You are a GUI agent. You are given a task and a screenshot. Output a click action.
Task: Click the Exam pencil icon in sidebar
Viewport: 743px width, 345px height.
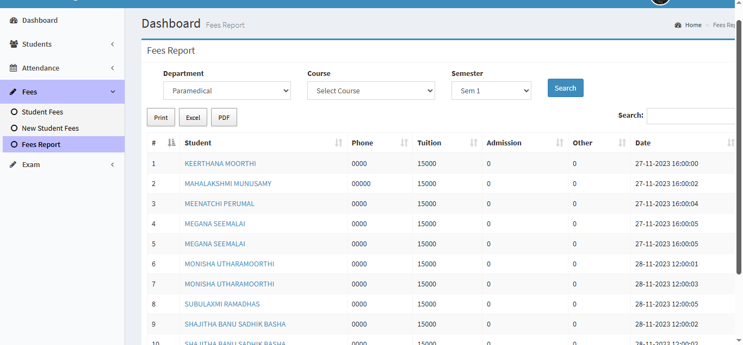(14, 165)
